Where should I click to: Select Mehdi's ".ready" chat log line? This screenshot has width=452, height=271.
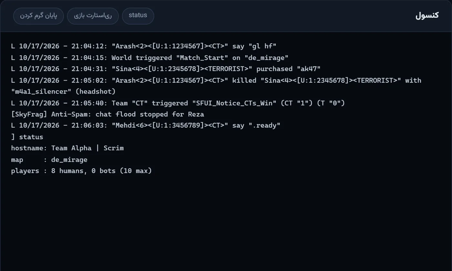146,125
